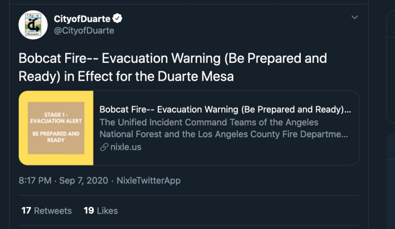Expand the tweet options chevron menu
Image resolution: width=395 pixels, height=229 pixels.
[x=355, y=18]
